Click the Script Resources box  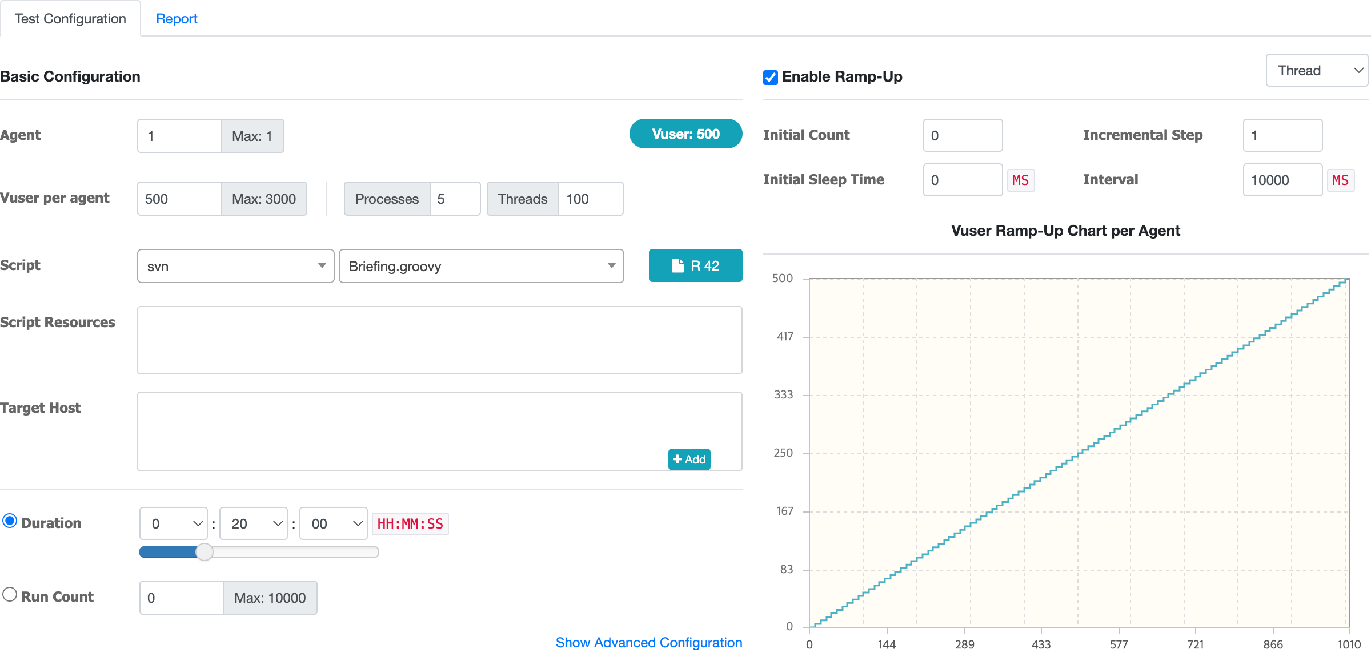(439, 340)
